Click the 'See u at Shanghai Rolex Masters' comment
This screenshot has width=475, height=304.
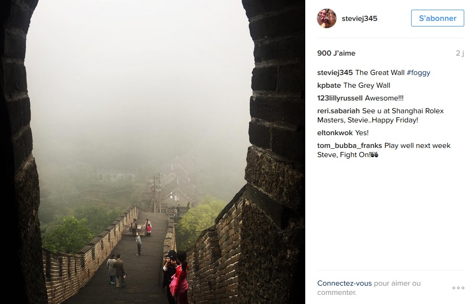pos(380,115)
